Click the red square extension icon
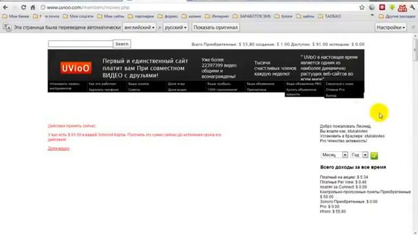The image size is (418, 235). (x=382, y=7)
